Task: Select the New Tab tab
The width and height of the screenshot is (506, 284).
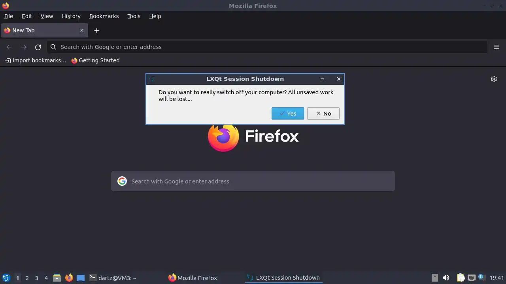Action: click(44, 30)
